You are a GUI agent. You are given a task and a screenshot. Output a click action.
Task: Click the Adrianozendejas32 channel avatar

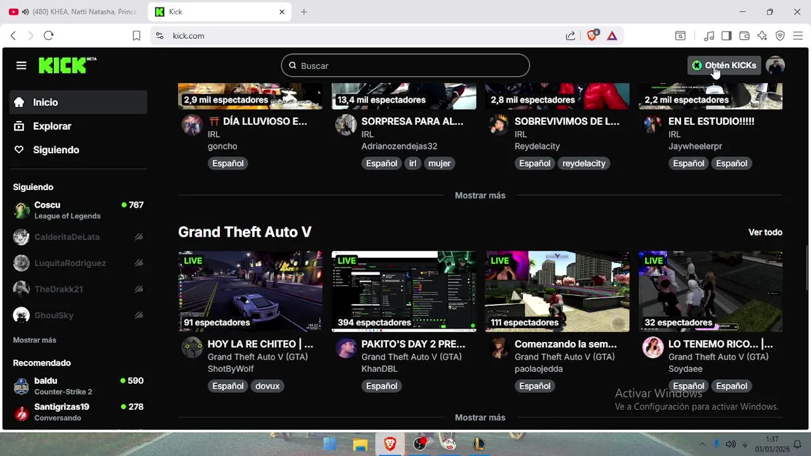pos(346,125)
